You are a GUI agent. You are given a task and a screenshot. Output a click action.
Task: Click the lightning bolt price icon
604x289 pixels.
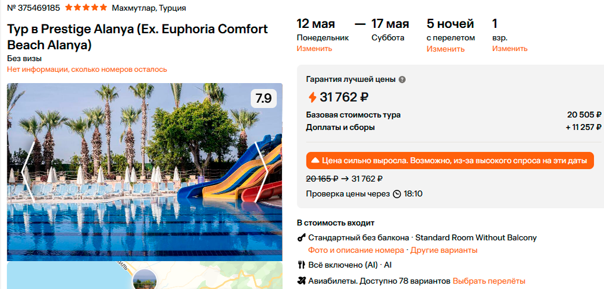click(312, 97)
